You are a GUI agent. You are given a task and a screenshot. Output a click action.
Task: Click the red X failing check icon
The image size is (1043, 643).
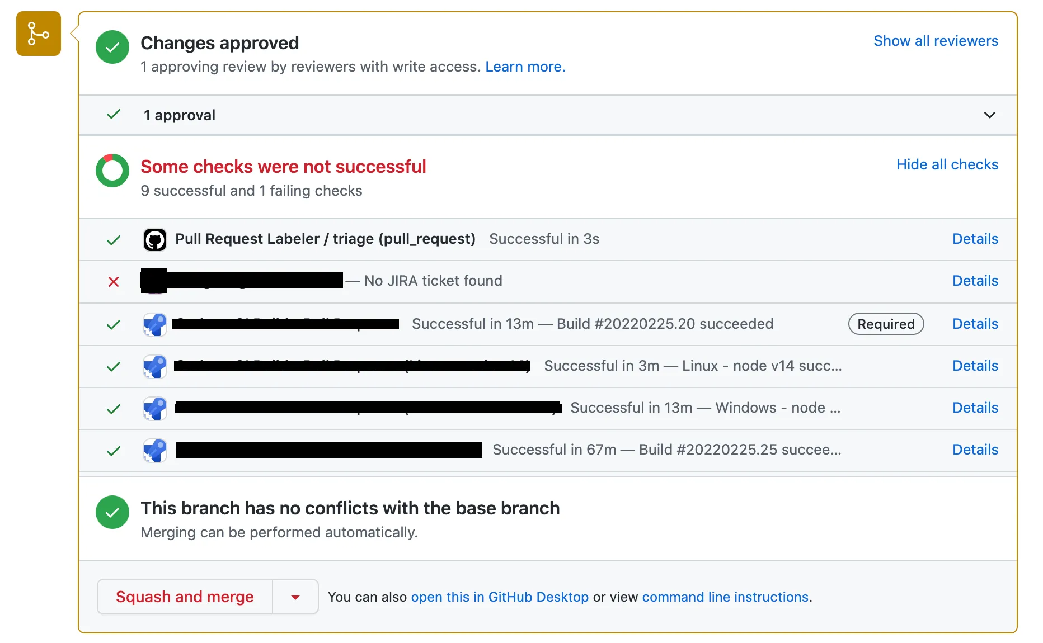(114, 282)
